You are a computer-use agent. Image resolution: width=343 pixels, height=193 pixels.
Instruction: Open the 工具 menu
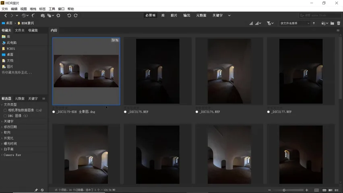coord(52,9)
